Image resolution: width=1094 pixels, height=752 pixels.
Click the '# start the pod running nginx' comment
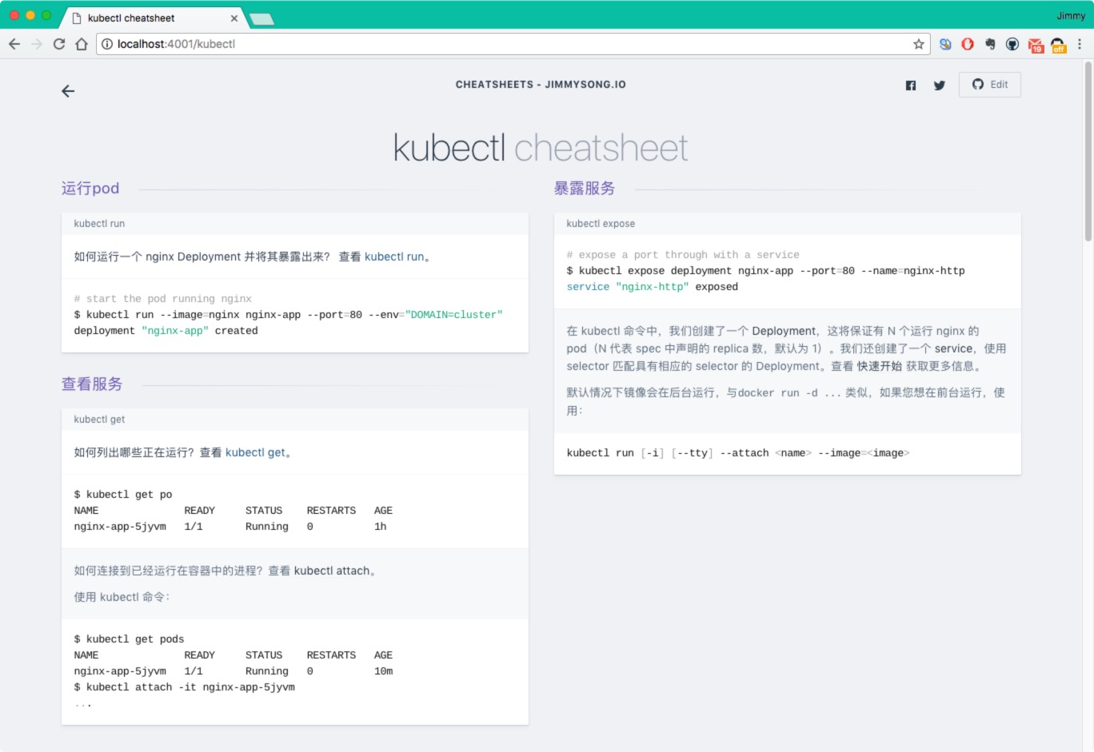(x=163, y=299)
